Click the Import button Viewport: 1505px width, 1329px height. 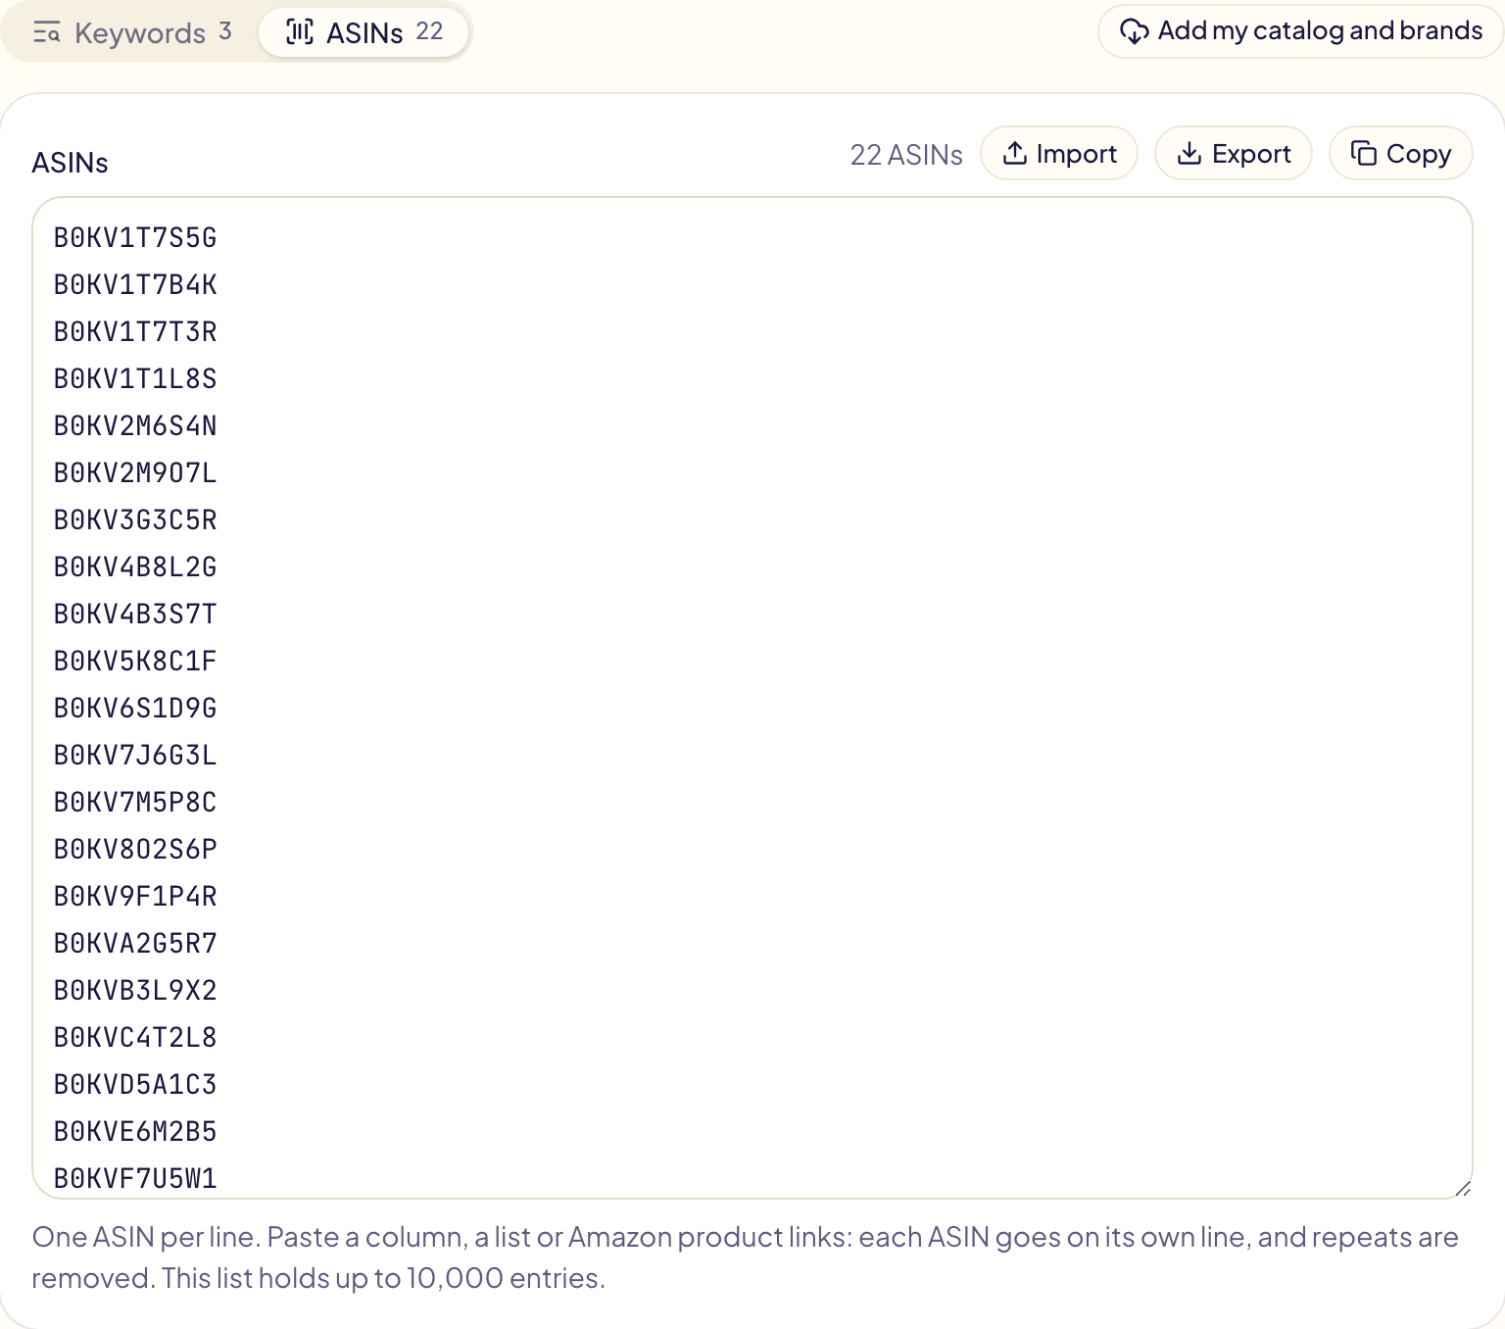[1059, 154]
